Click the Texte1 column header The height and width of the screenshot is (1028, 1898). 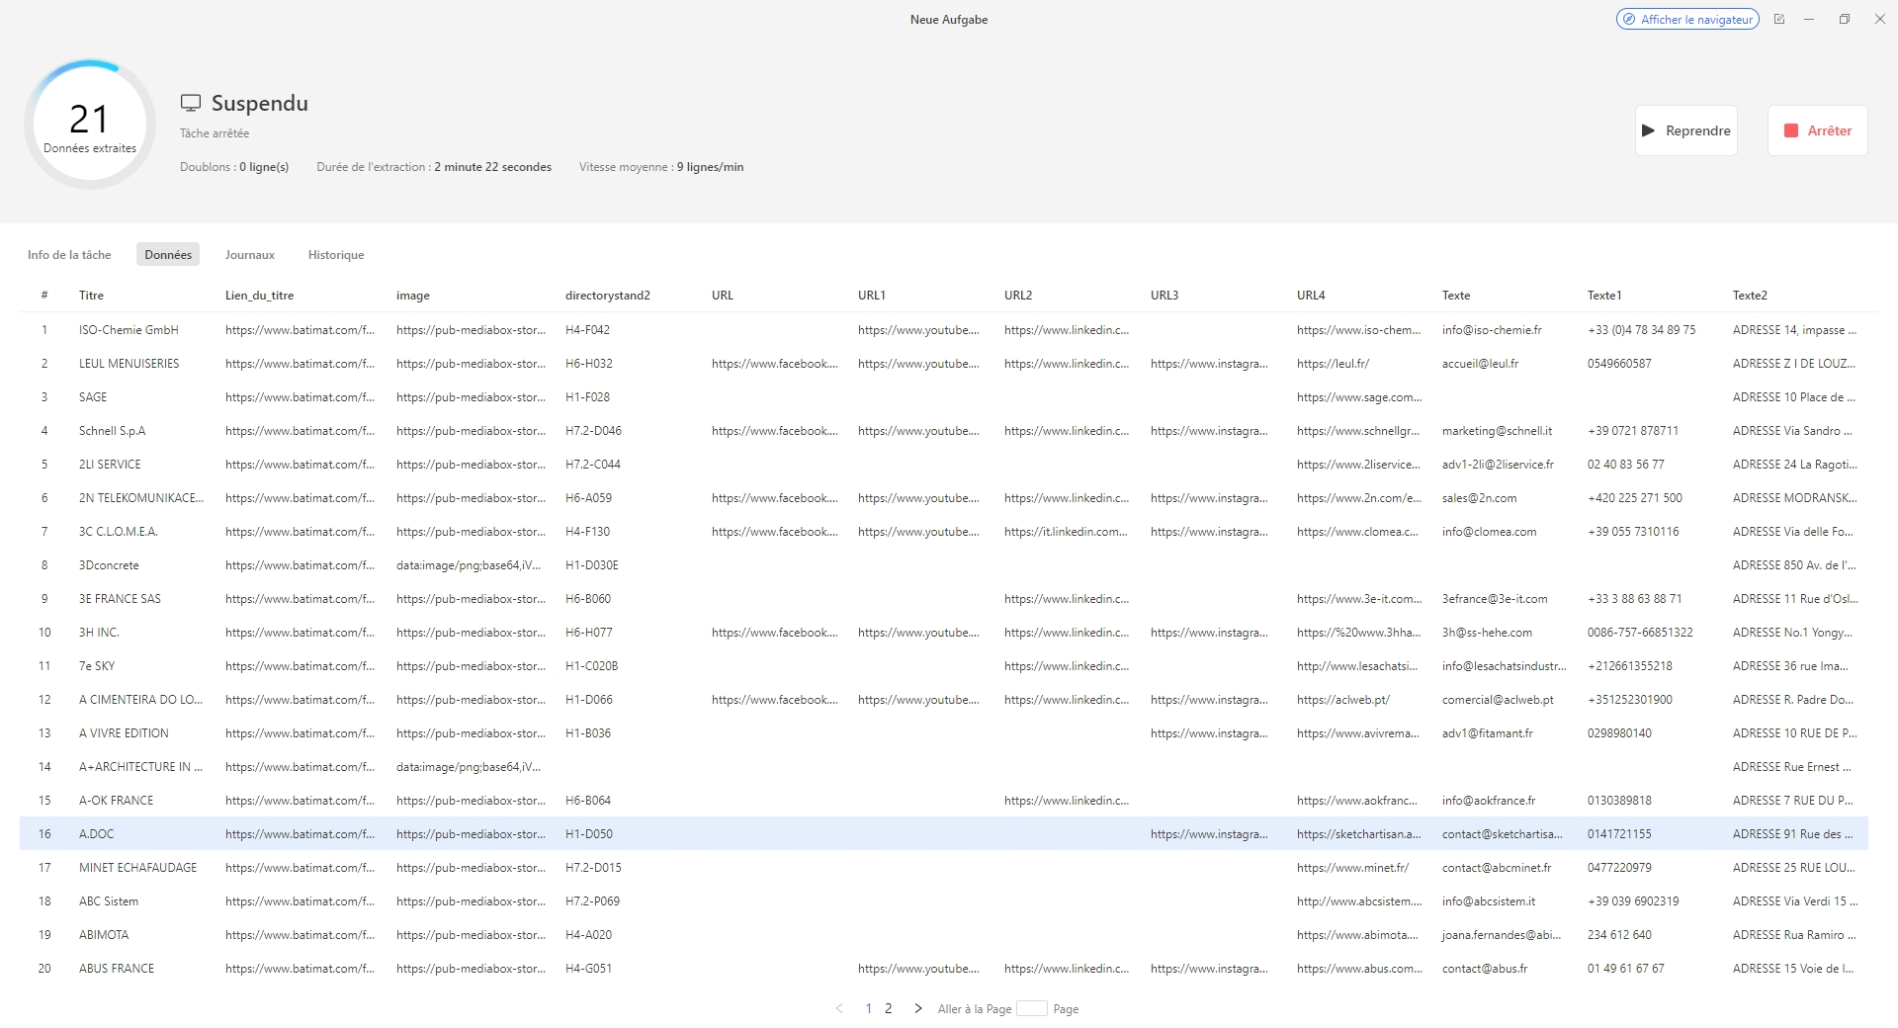[1604, 296]
